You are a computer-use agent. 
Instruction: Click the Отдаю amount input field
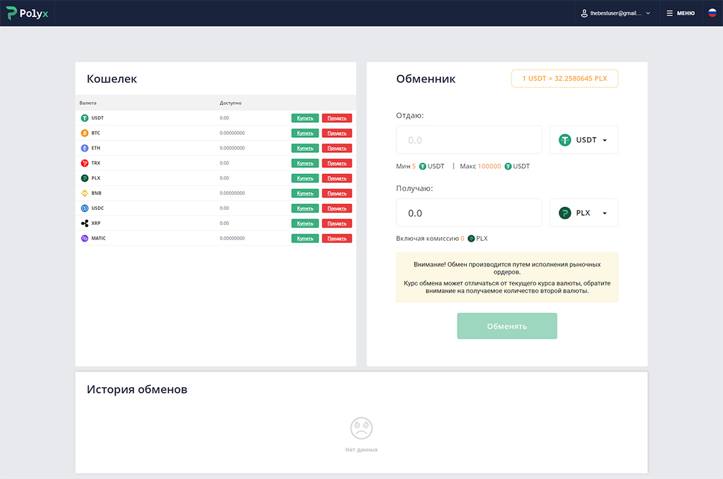pos(469,139)
